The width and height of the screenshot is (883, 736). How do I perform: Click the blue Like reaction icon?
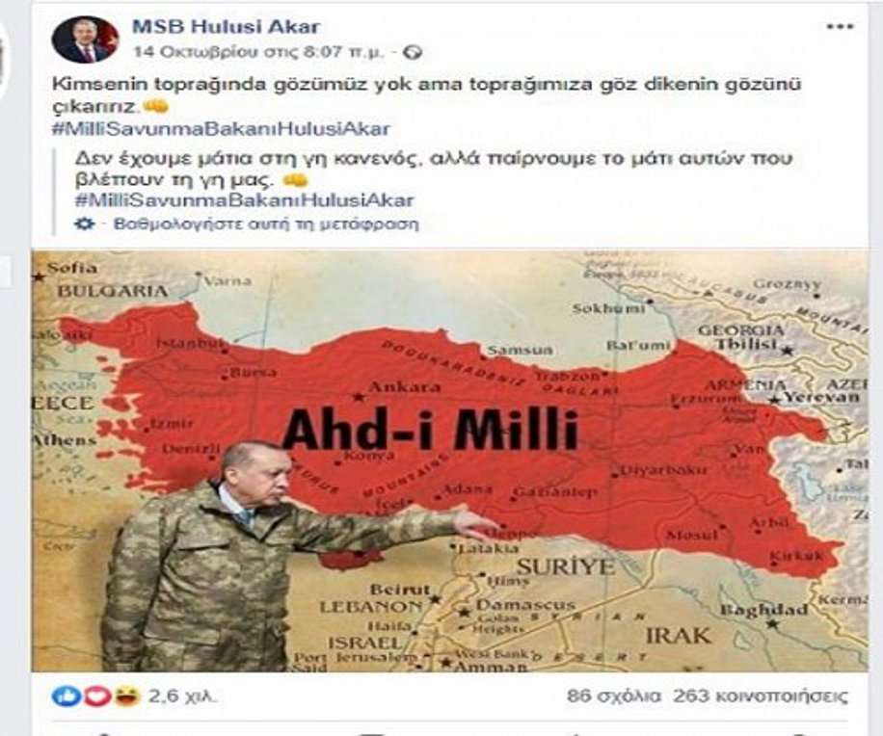(66, 697)
